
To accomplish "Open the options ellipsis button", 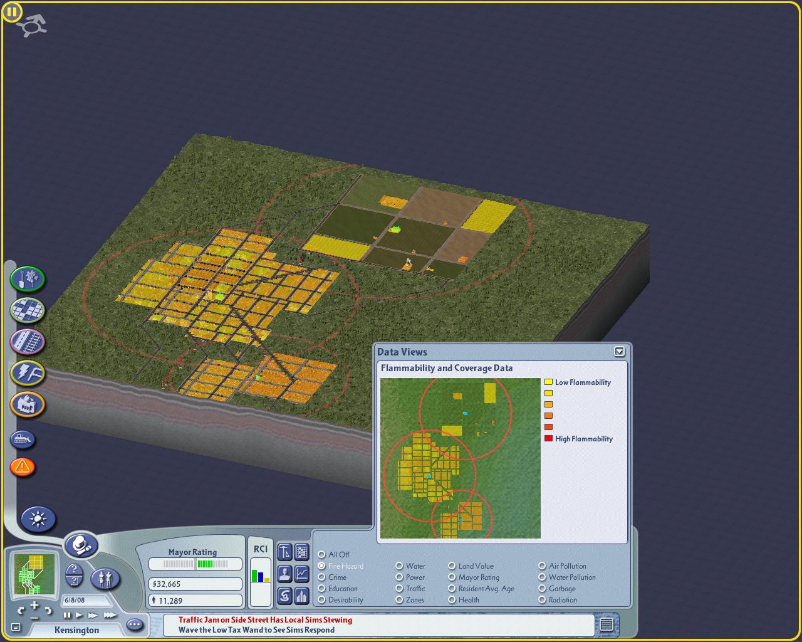I will (x=135, y=624).
